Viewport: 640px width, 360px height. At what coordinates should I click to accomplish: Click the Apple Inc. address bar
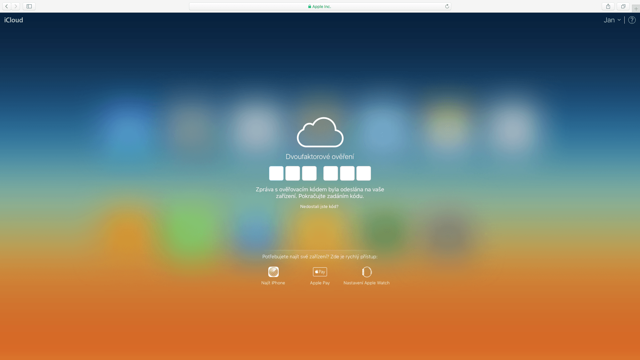coord(320,6)
